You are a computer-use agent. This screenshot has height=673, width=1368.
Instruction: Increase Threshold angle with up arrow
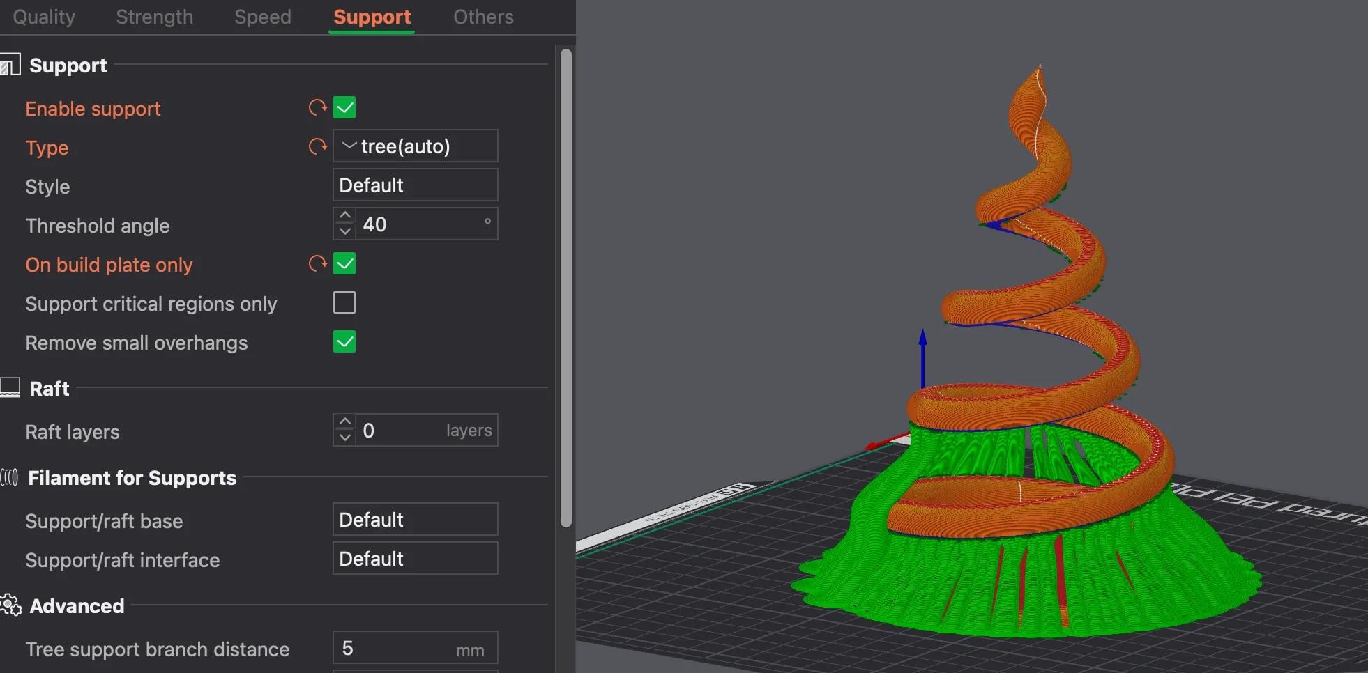tap(345, 216)
